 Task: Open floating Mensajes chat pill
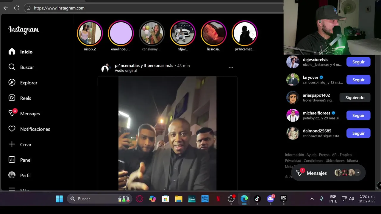pos(328,173)
